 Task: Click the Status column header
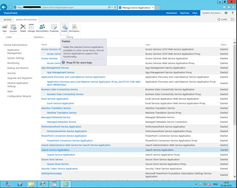tap(224, 45)
